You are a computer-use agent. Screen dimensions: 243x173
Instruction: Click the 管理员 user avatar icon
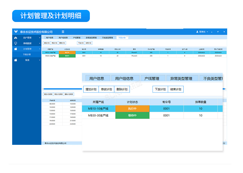(x=197, y=32)
